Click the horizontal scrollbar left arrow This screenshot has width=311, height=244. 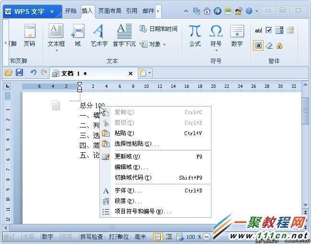pos(6,228)
